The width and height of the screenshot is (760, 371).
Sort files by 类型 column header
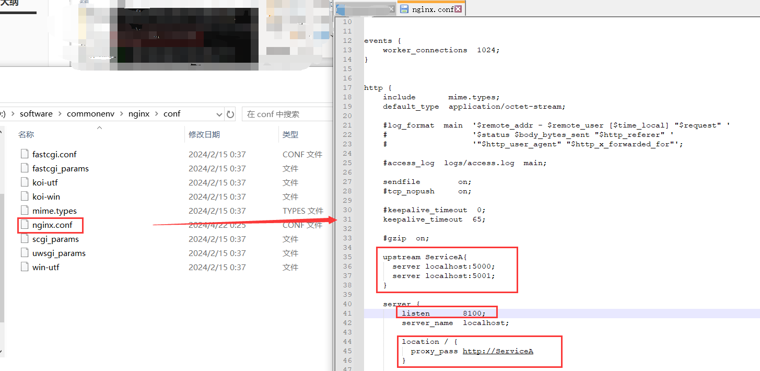tap(290, 134)
